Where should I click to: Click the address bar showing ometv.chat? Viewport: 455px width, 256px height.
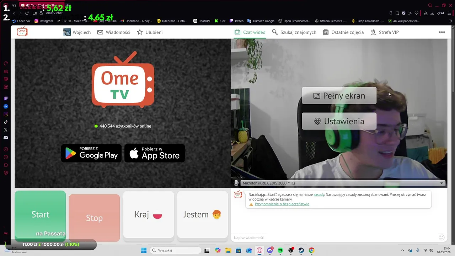tap(54, 13)
